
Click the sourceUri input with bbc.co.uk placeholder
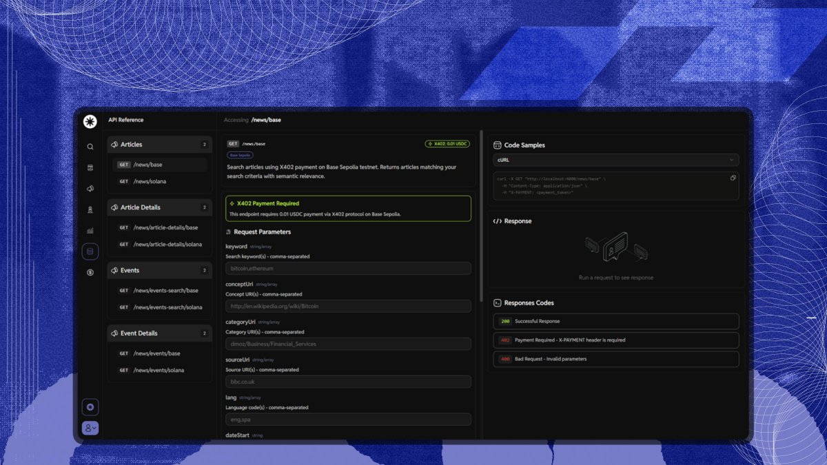click(x=348, y=381)
